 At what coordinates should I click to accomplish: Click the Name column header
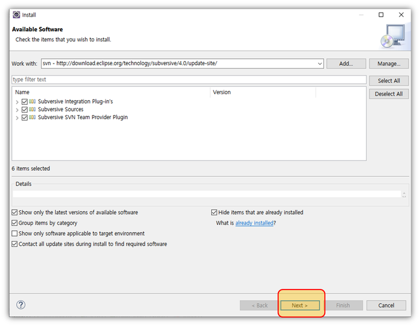[111, 92]
